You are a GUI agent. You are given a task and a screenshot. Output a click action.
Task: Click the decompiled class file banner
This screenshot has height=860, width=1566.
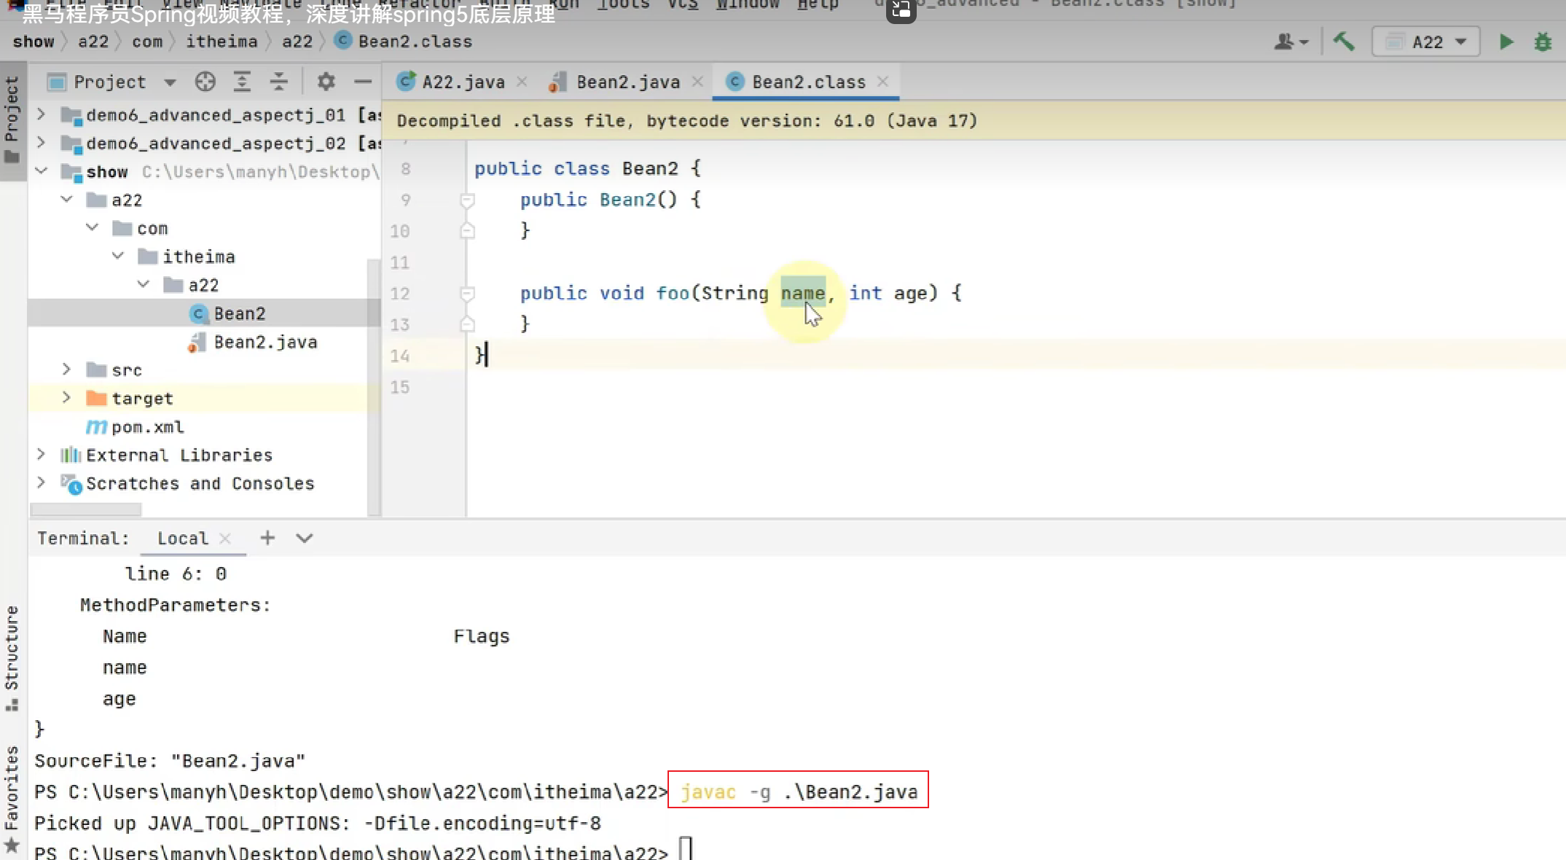974,121
